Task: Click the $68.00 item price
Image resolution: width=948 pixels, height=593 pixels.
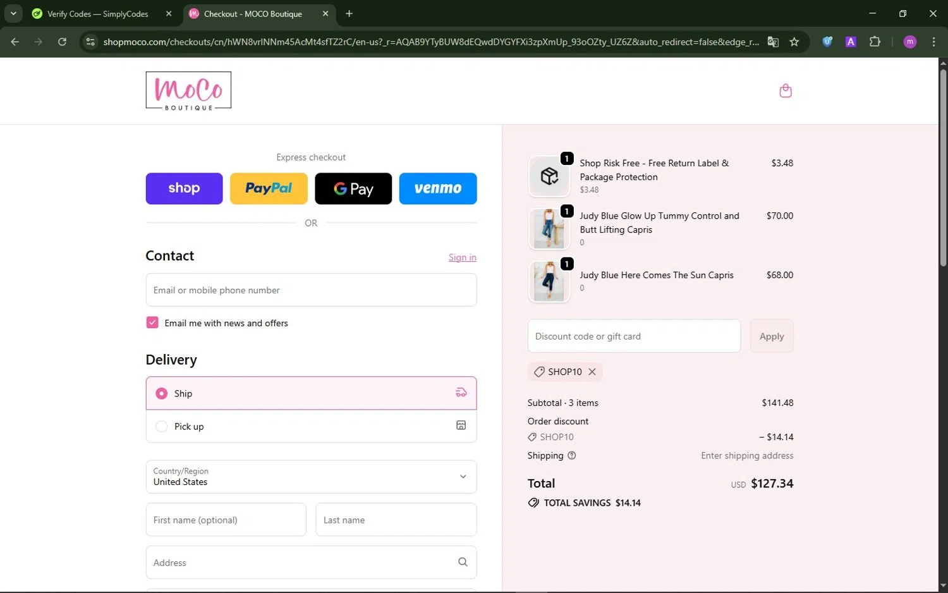Action: point(780,275)
